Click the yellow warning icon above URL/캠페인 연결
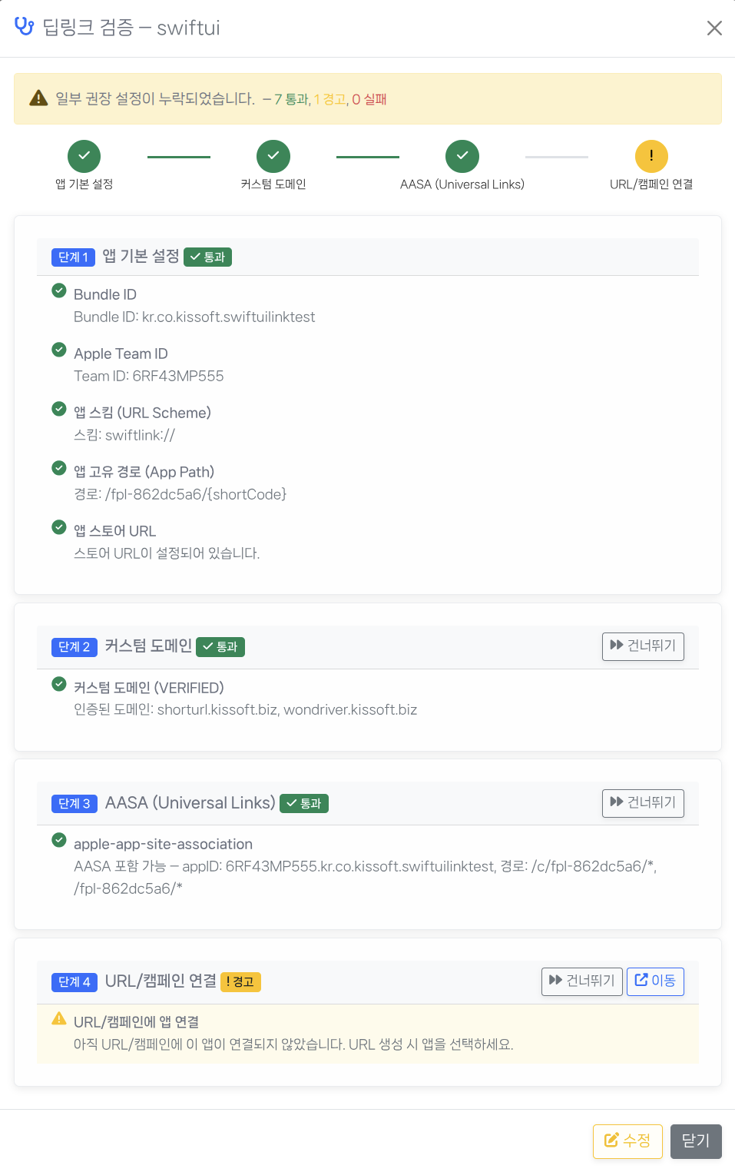 coord(651,155)
